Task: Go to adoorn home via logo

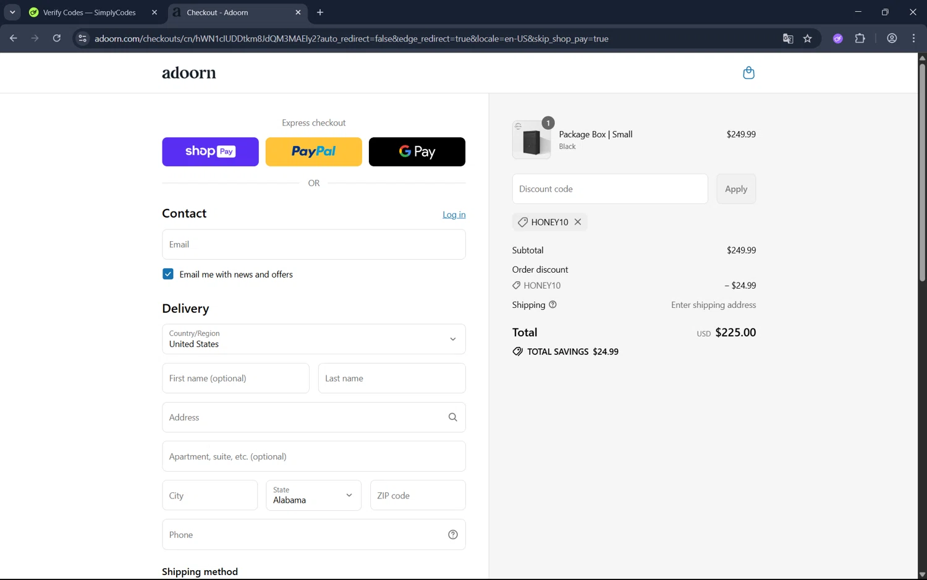Action: (x=189, y=73)
